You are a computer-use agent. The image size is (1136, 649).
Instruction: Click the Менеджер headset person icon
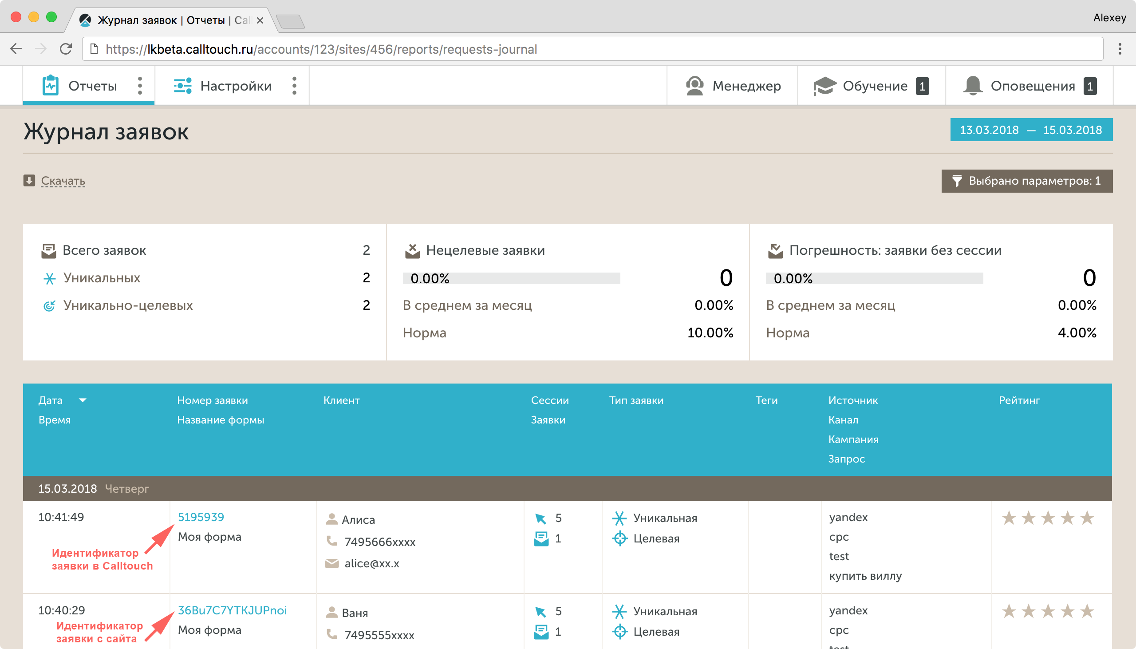pyautogui.click(x=694, y=86)
